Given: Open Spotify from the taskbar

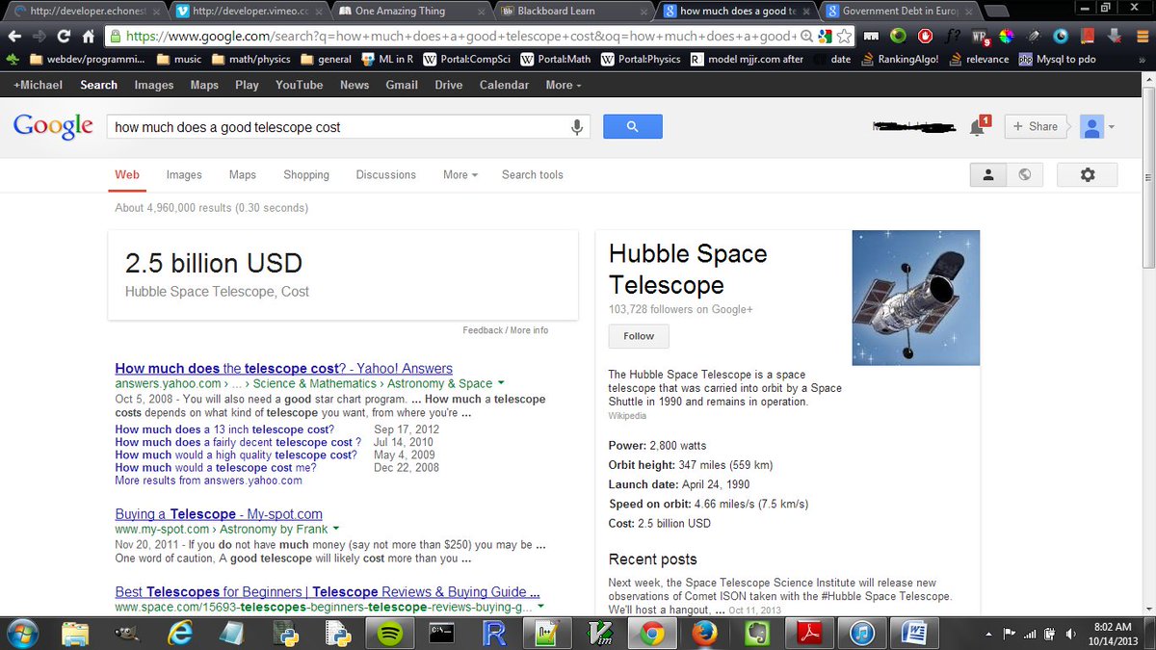Looking at the screenshot, I should [x=390, y=633].
